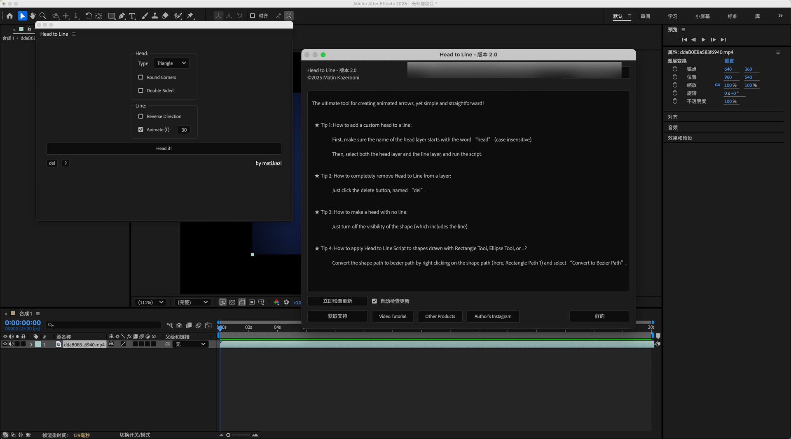Image resolution: width=791 pixels, height=439 pixels.
Task: Open composition mini-flowchart in timeline
Action: (x=170, y=325)
